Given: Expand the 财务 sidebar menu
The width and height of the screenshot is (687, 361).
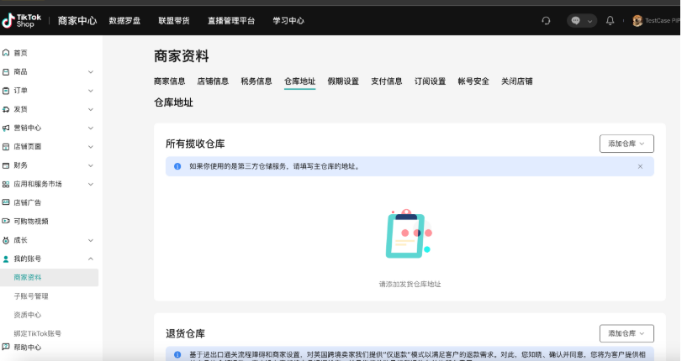Looking at the screenshot, I should click(91, 165).
